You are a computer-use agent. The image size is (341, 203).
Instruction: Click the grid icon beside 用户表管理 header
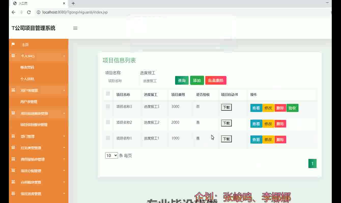(x=13, y=90)
